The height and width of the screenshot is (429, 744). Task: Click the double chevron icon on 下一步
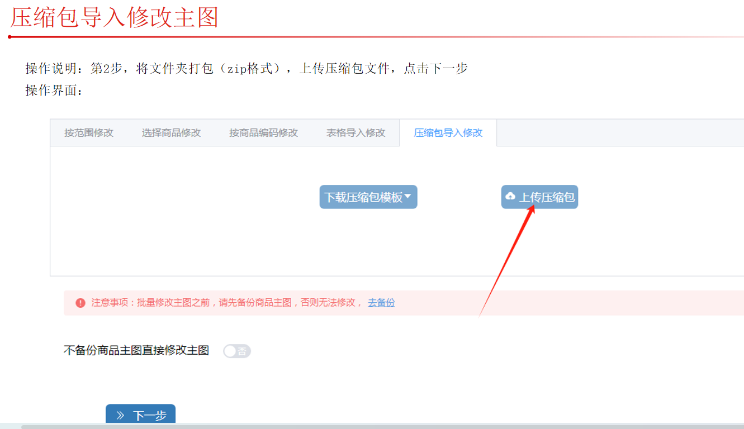click(120, 416)
